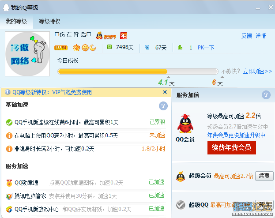The width and height of the screenshot is (275, 218).
Task: Switch to the 我的等级 tab
Action: pos(16,21)
